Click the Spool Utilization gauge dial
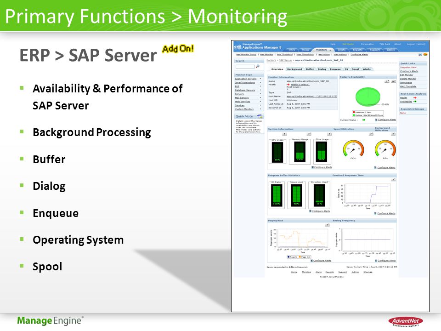 point(353,149)
